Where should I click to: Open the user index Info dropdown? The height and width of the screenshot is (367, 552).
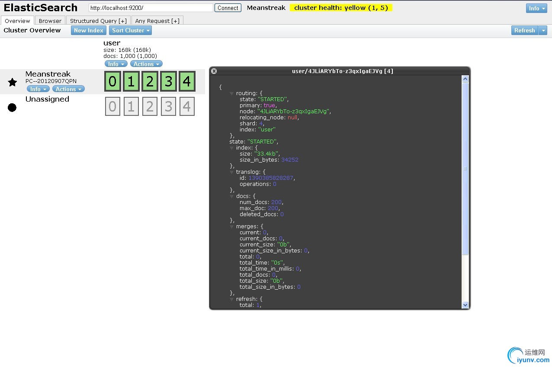116,64
